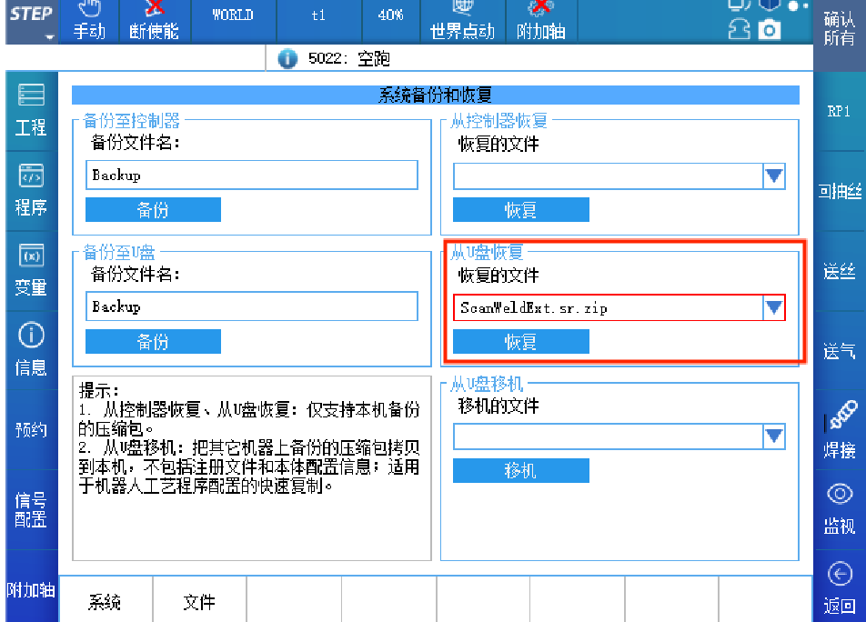866x622 pixels.
Task: Toggle the 断使能 enable state
Action: point(154,21)
